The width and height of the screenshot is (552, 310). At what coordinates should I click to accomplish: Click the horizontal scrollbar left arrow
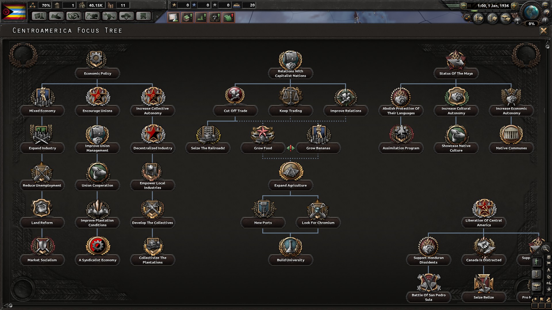click(x=5, y=305)
